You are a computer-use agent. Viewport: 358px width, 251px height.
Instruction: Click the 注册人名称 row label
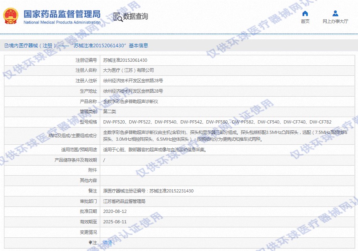click(86, 70)
